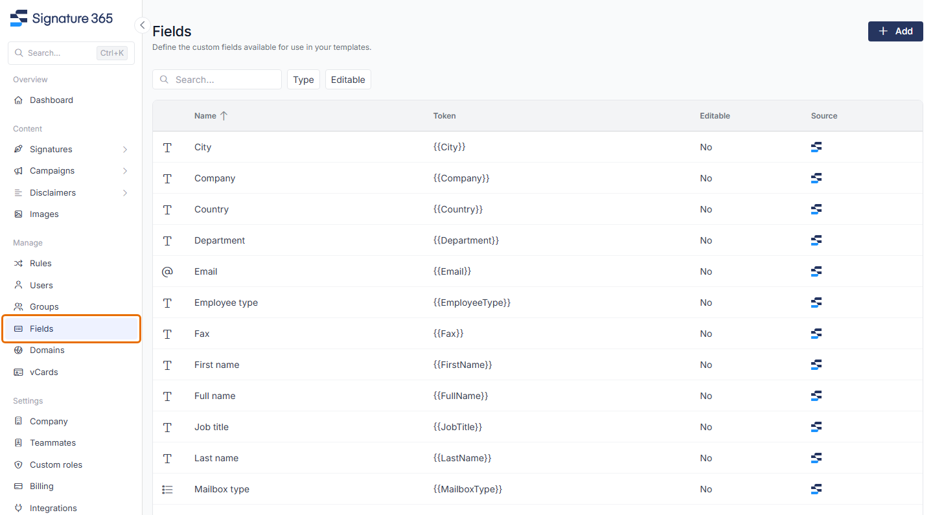The image size is (933, 515).
Task: Expand the Disclaimers submenu chevron
Action: point(125,193)
